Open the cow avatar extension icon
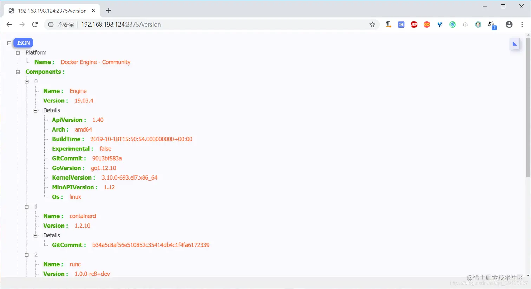Image resolution: width=531 pixels, height=289 pixels. [478, 25]
